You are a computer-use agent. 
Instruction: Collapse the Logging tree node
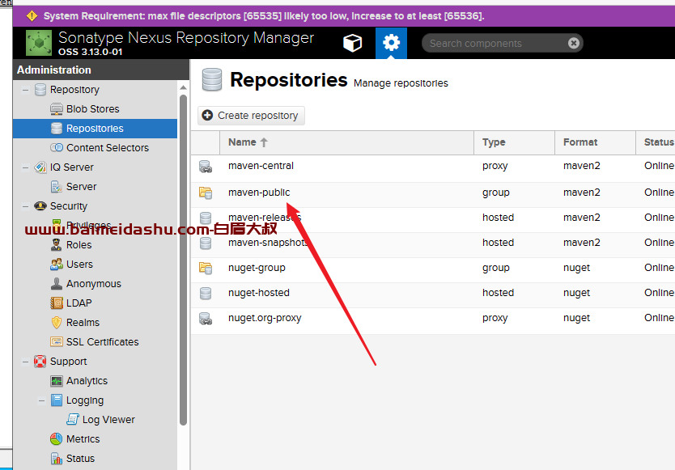coord(42,400)
